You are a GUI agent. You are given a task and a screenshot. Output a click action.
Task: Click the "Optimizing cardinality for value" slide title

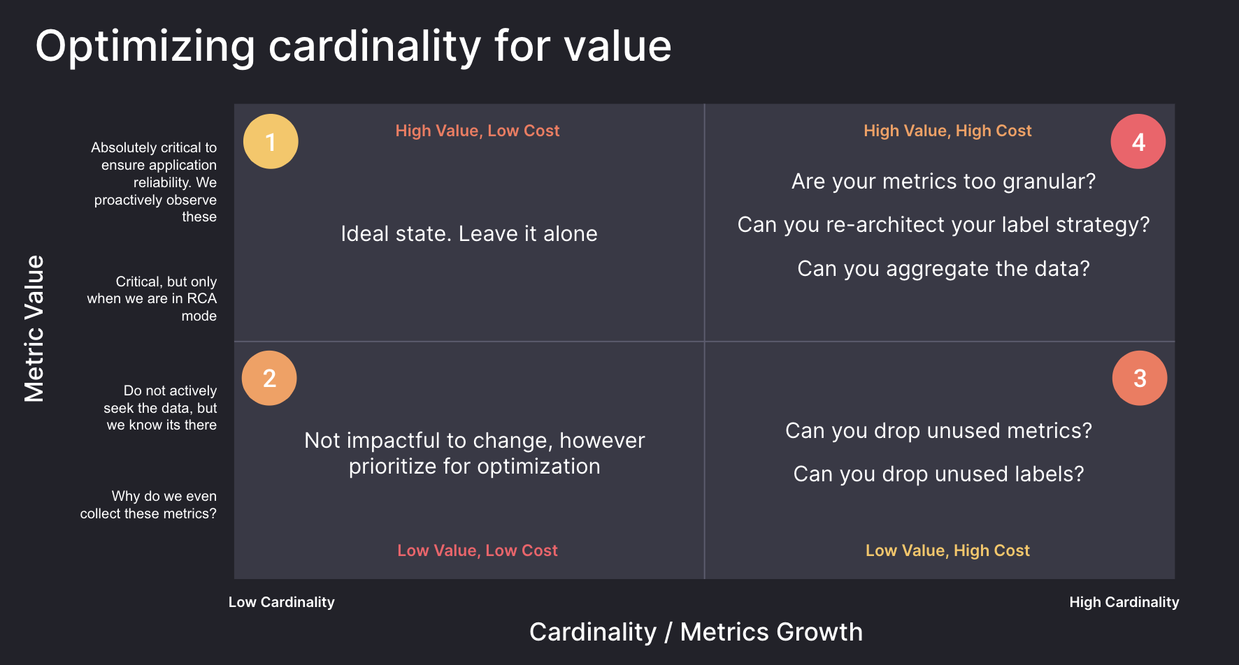click(353, 46)
